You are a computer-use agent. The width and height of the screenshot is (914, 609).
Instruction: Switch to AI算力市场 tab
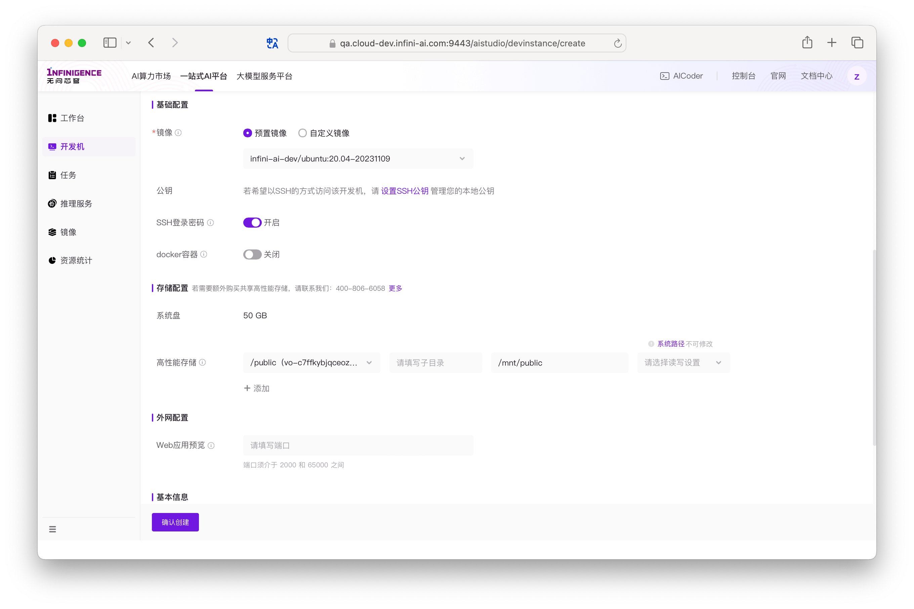(151, 76)
